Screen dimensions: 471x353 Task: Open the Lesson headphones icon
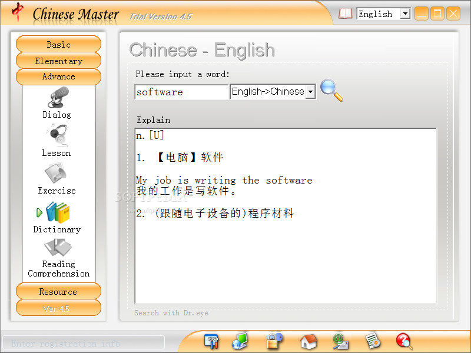click(58, 135)
